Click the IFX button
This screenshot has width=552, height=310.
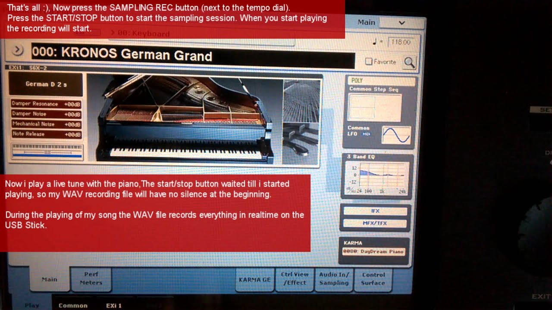coord(375,211)
